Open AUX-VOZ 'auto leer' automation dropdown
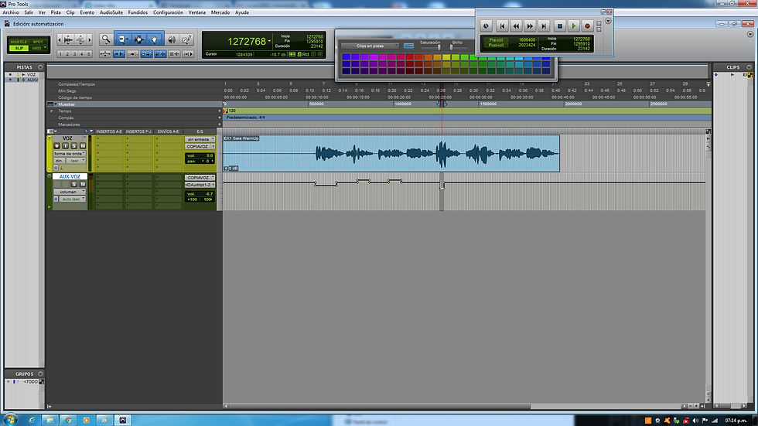The image size is (758, 426). click(73, 199)
